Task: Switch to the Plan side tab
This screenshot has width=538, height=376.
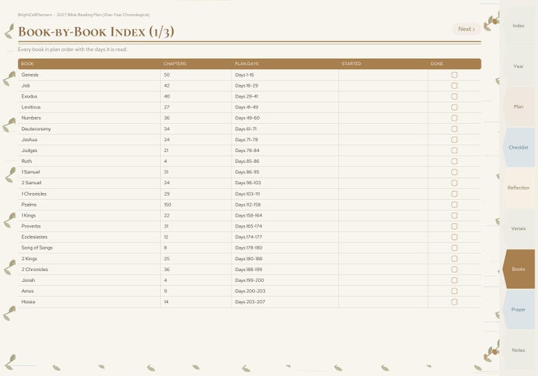Action: (x=518, y=106)
